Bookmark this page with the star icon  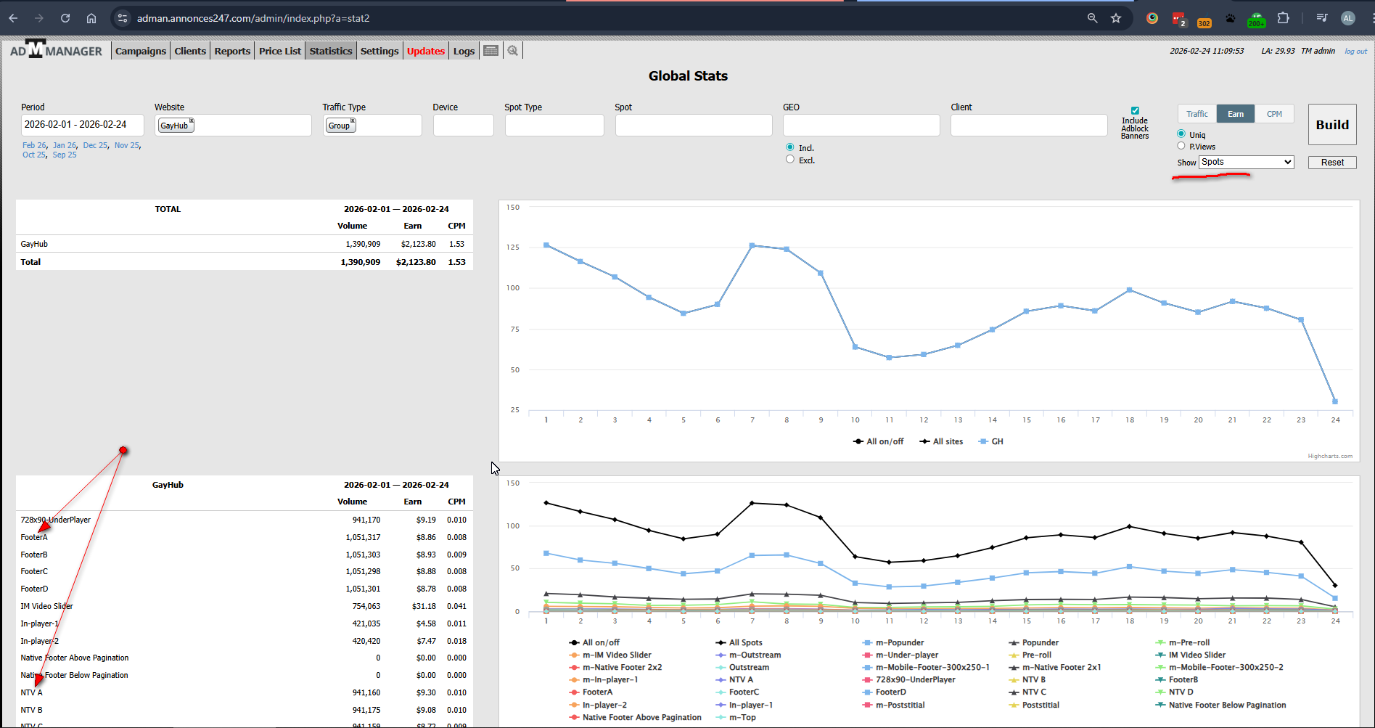point(1116,18)
